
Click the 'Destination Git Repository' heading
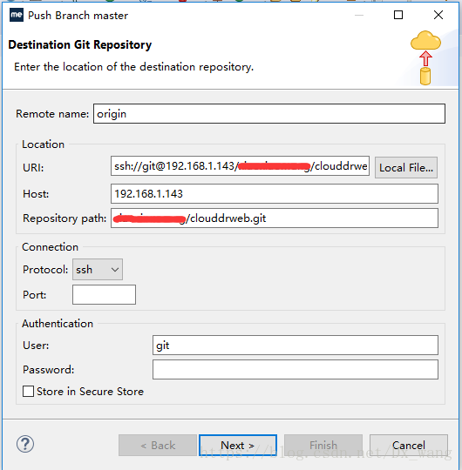click(80, 45)
